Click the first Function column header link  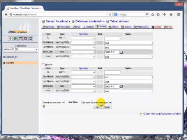(83, 34)
